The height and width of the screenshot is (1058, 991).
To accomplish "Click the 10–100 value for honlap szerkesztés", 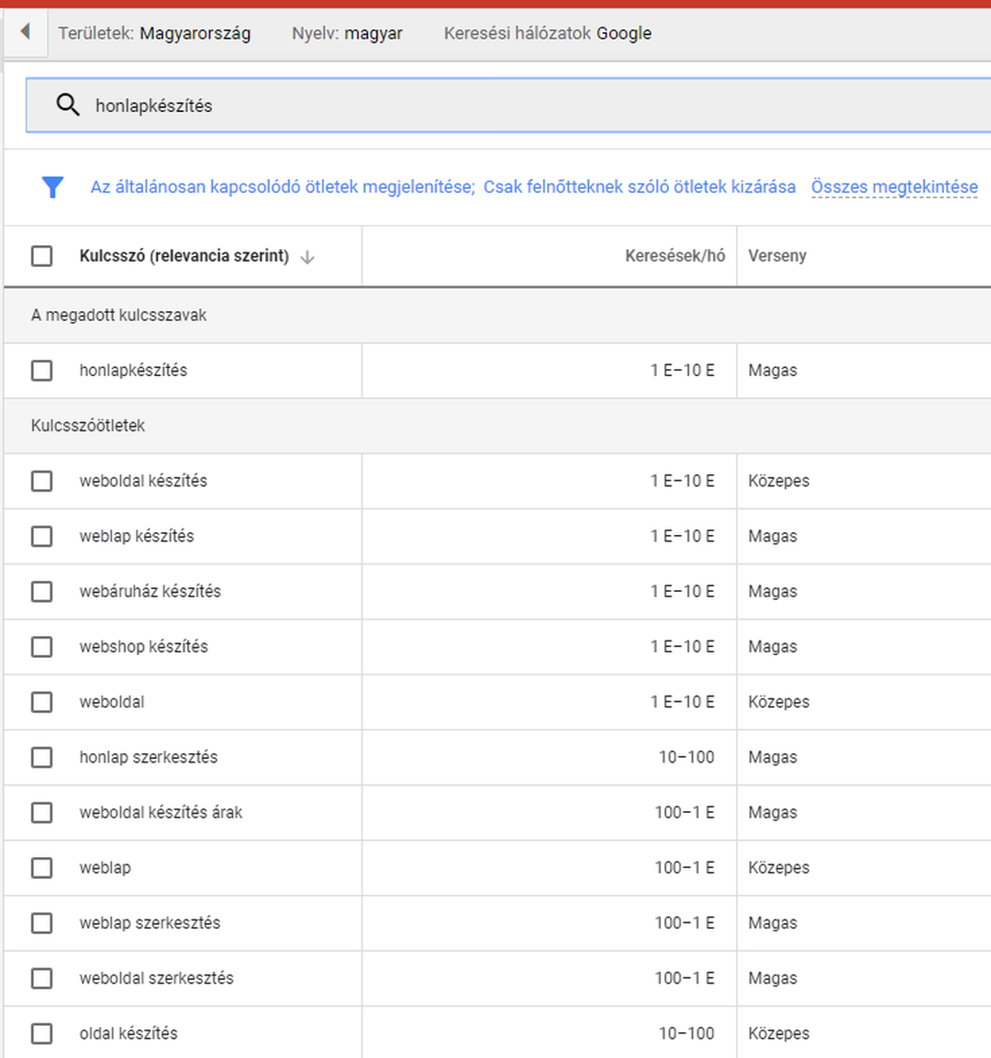I will [686, 758].
